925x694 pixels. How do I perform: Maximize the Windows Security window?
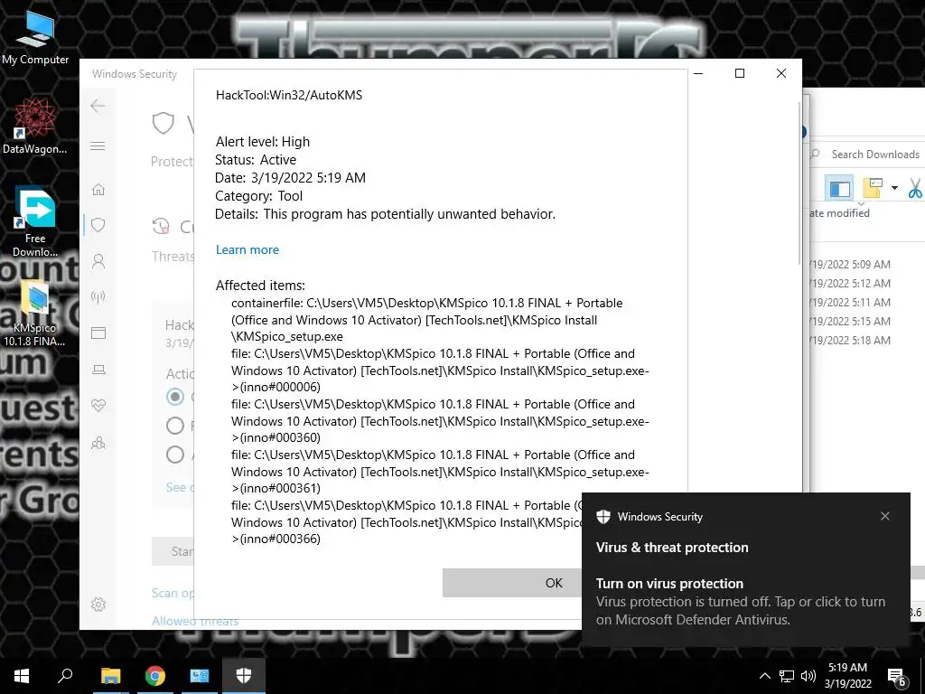tap(740, 73)
